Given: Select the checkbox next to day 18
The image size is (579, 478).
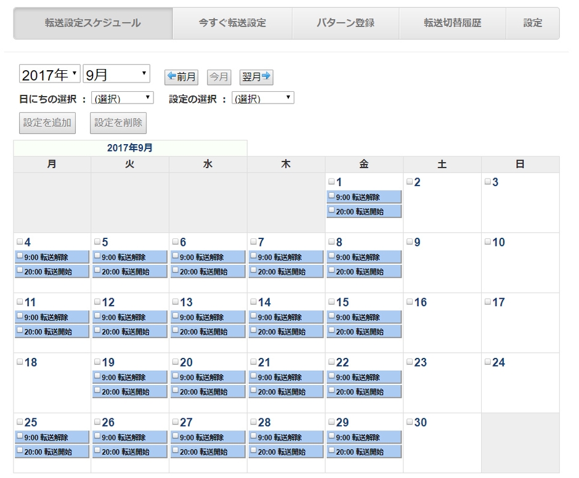Looking at the screenshot, I should pyautogui.click(x=20, y=362).
